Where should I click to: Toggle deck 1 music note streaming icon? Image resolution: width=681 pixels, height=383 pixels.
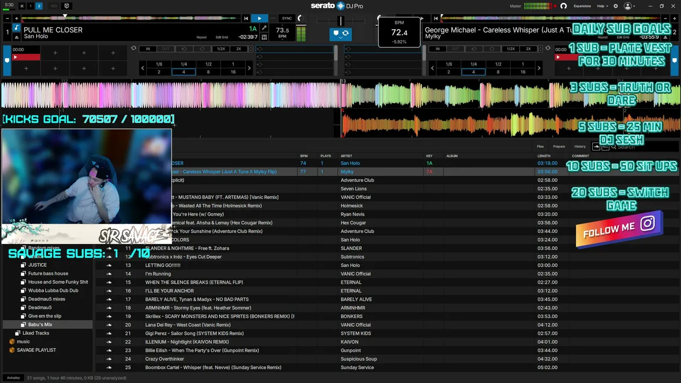tap(16, 28)
